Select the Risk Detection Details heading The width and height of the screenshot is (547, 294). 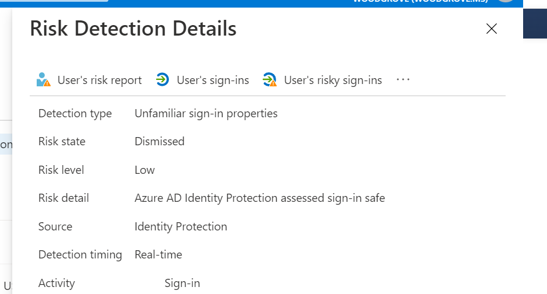tap(133, 28)
